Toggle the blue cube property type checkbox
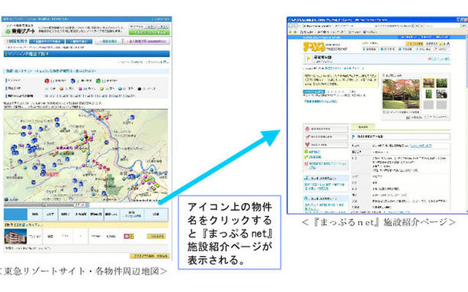468x292 pixels. [x=78, y=81]
